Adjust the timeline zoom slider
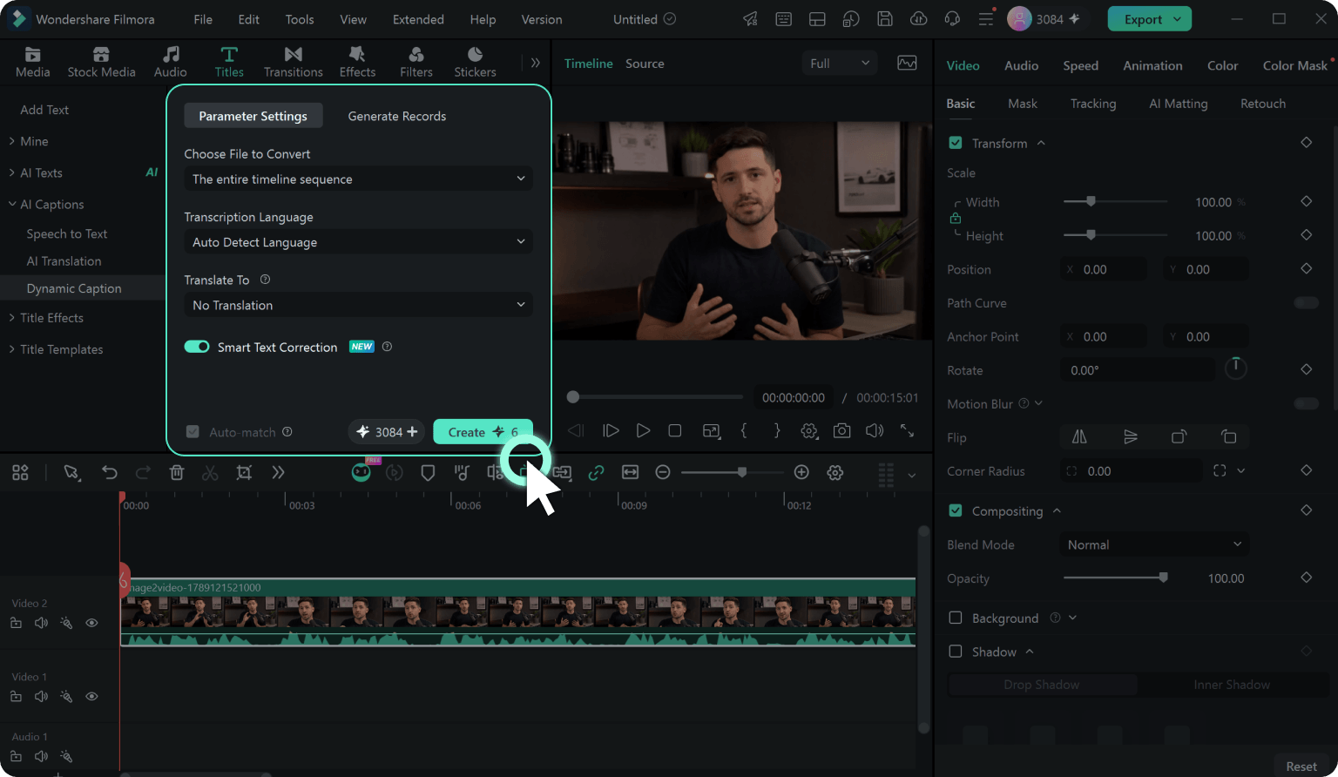This screenshot has height=777, width=1338. click(741, 472)
